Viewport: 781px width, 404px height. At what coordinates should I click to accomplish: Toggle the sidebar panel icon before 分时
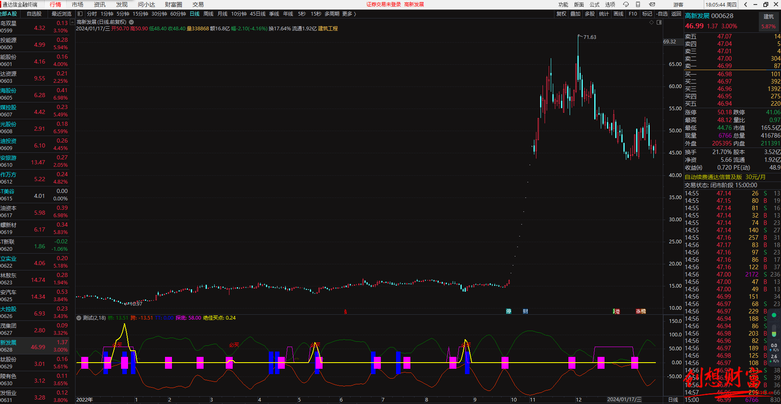[x=80, y=14]
